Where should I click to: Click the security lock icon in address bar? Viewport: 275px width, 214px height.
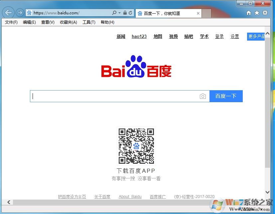tap(125, 13)
